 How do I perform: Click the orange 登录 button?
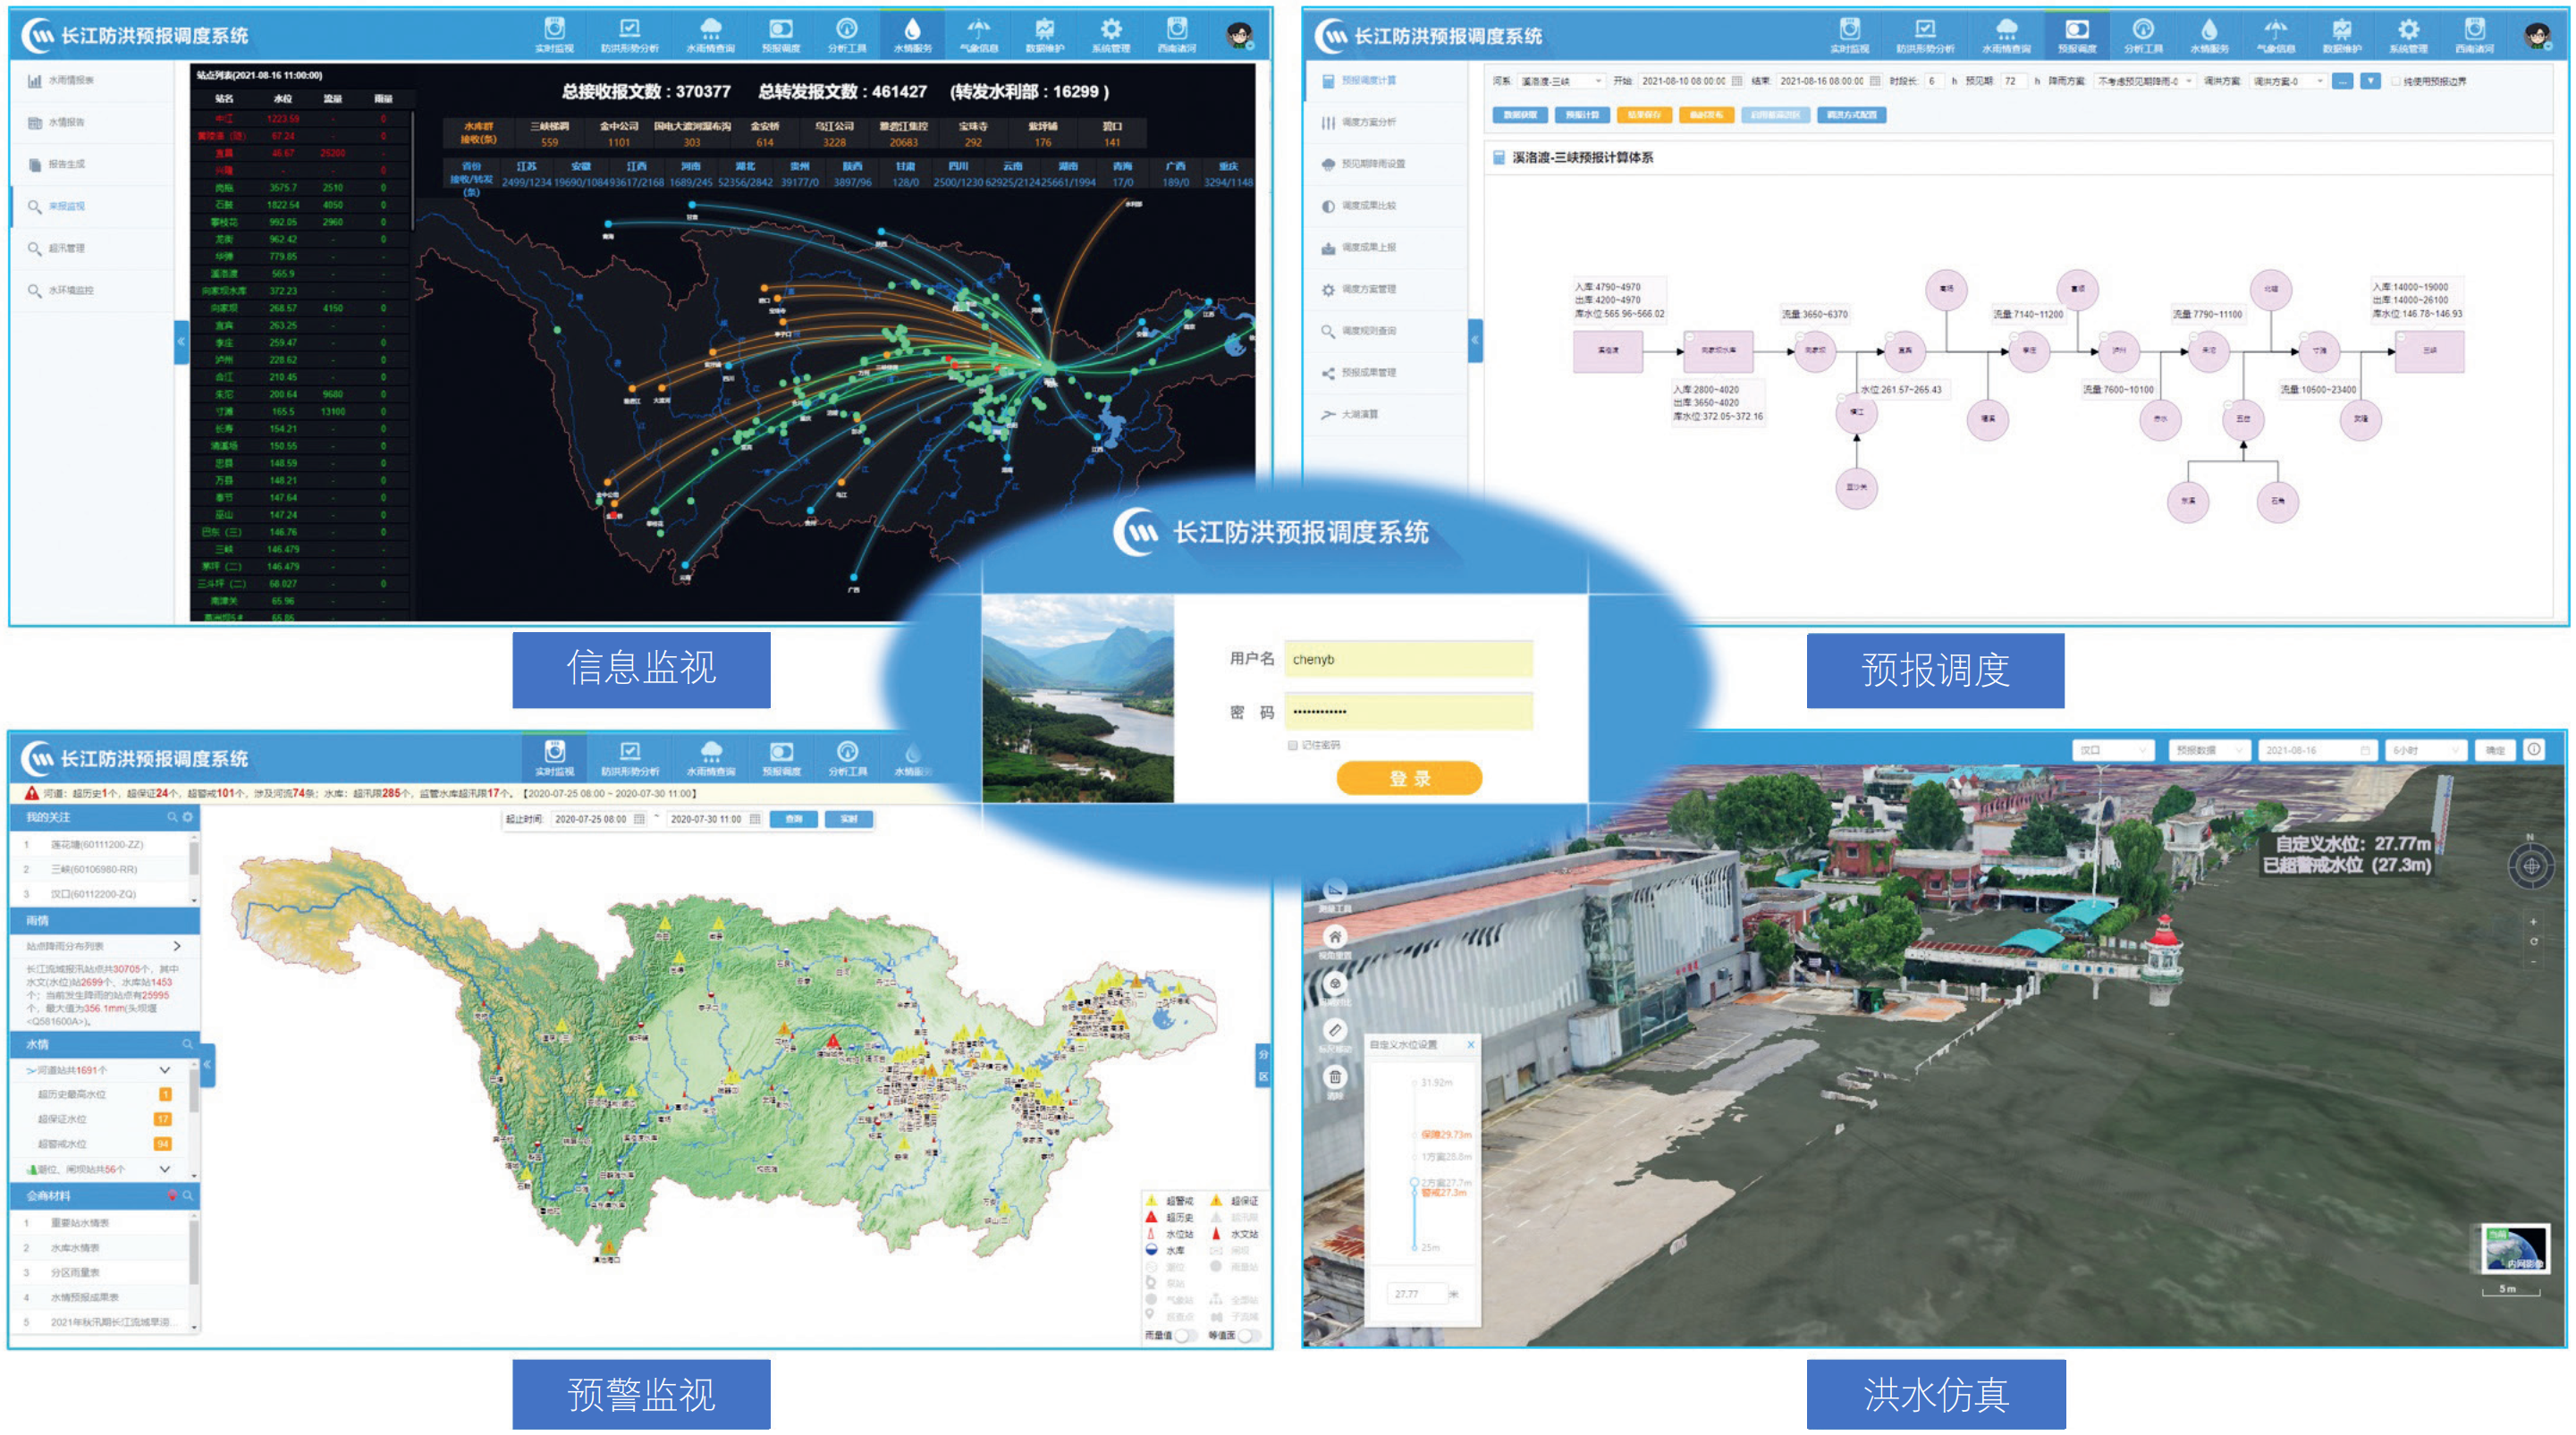pyautogui.click(x=1408, y=778)
